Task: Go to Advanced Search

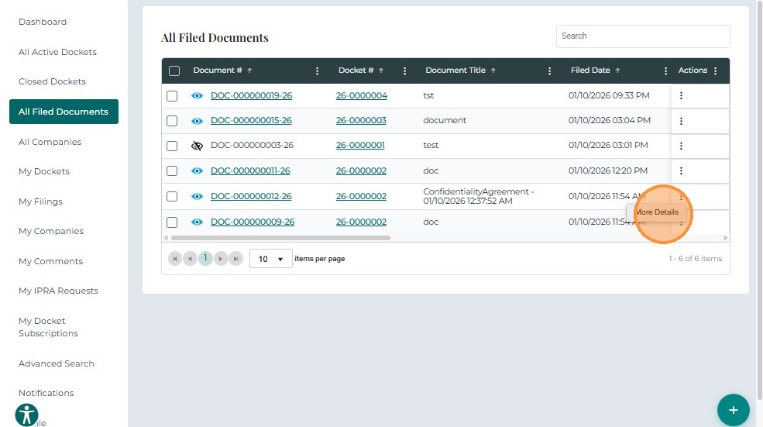Action: [x=57, y=363]
